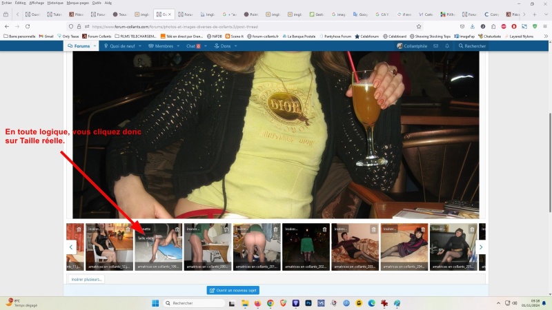Delete attachment amatrices en collants_203
552x310 pixels.
[x=374, y=229]
